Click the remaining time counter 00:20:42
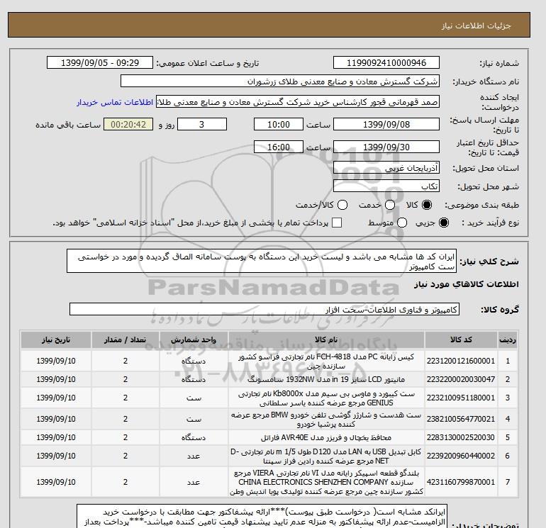This screenshot has width=546, height=528. [128, 124]
